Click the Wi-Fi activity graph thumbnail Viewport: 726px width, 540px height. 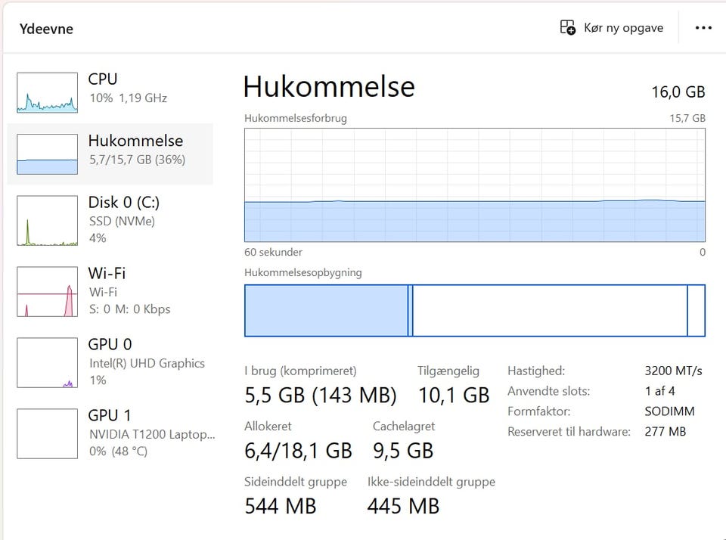coord(47,291)
